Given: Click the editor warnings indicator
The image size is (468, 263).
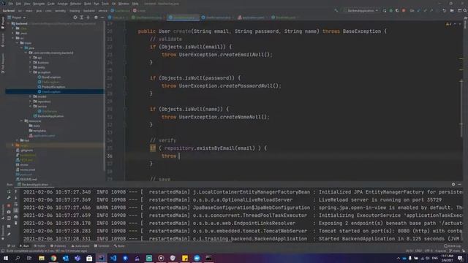Looking at the screenshot, I should [448, 24].
